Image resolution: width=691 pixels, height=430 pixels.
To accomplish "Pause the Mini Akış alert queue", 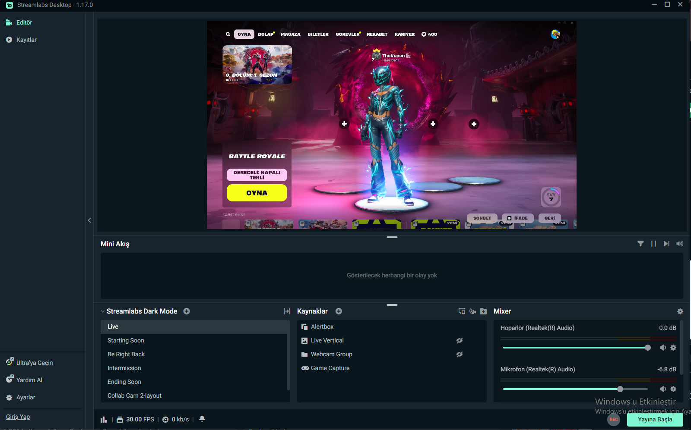I will point(653,244).
